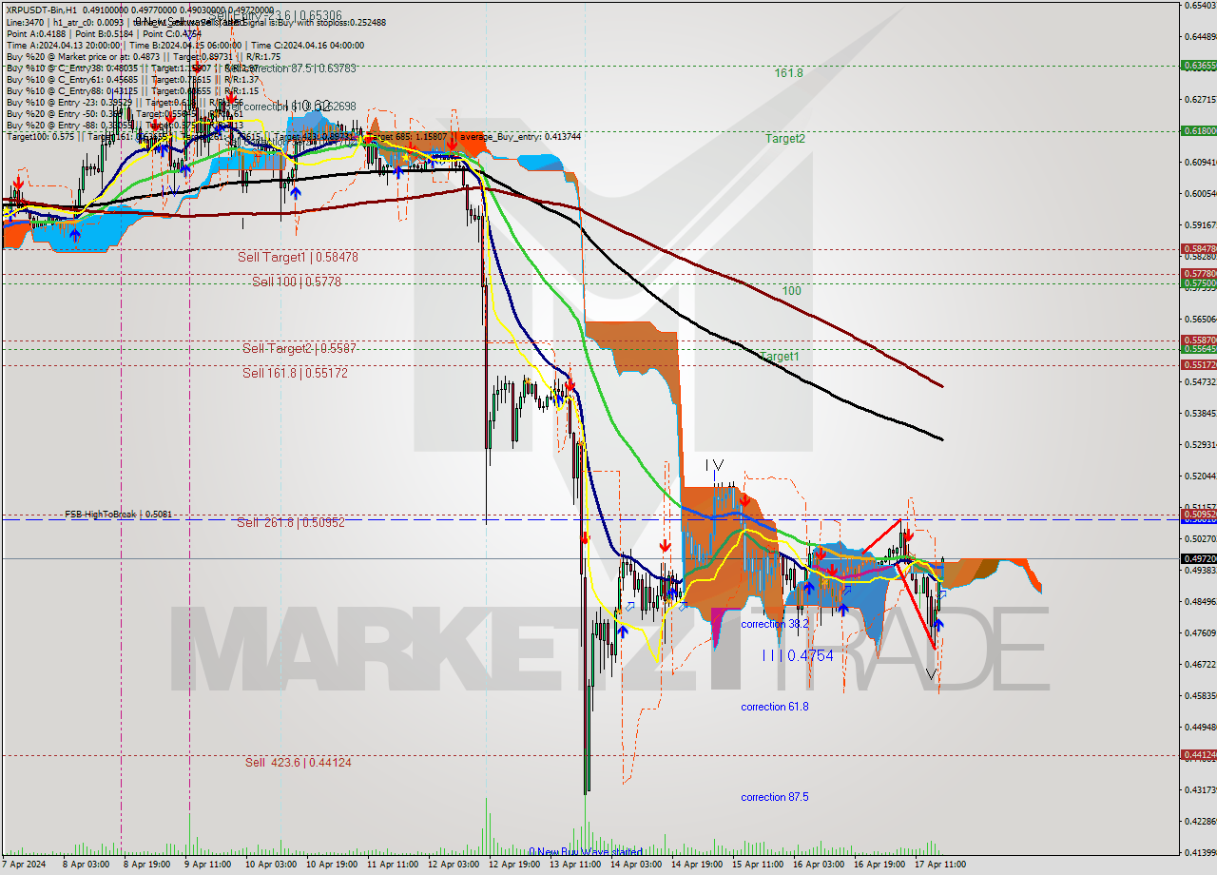Screen dimensions: 1217x875
Task: Click the 'FSB-HighToBreak | 0.5081' label
Action: (x=119, y=515)
